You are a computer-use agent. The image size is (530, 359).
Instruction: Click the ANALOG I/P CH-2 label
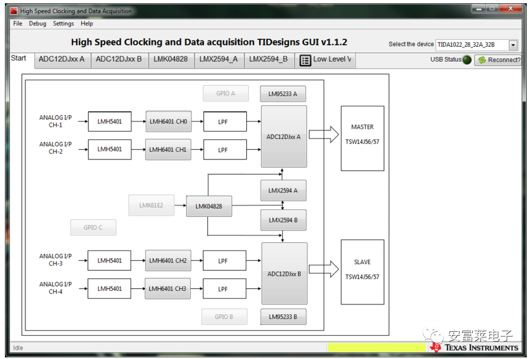pyautogui.click(x=56, y=148)
